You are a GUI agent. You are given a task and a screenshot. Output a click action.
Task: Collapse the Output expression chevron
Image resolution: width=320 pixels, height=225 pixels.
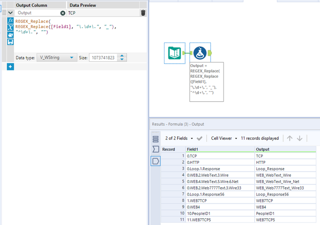[11, 13]
